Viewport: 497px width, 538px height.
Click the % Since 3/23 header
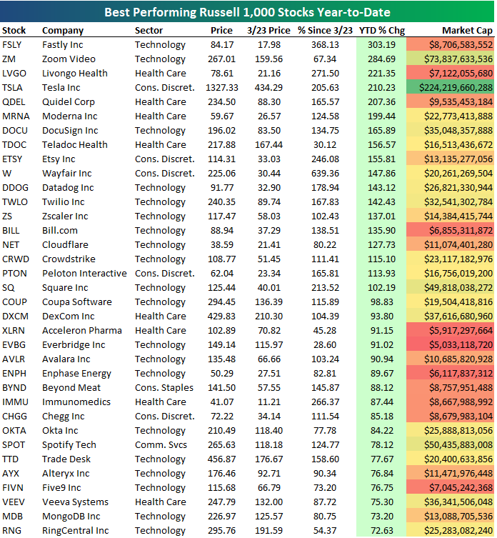325,31
